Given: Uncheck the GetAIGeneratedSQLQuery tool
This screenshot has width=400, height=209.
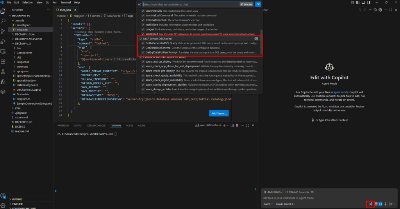Looking at the screenshot, I should pos(143,43).
